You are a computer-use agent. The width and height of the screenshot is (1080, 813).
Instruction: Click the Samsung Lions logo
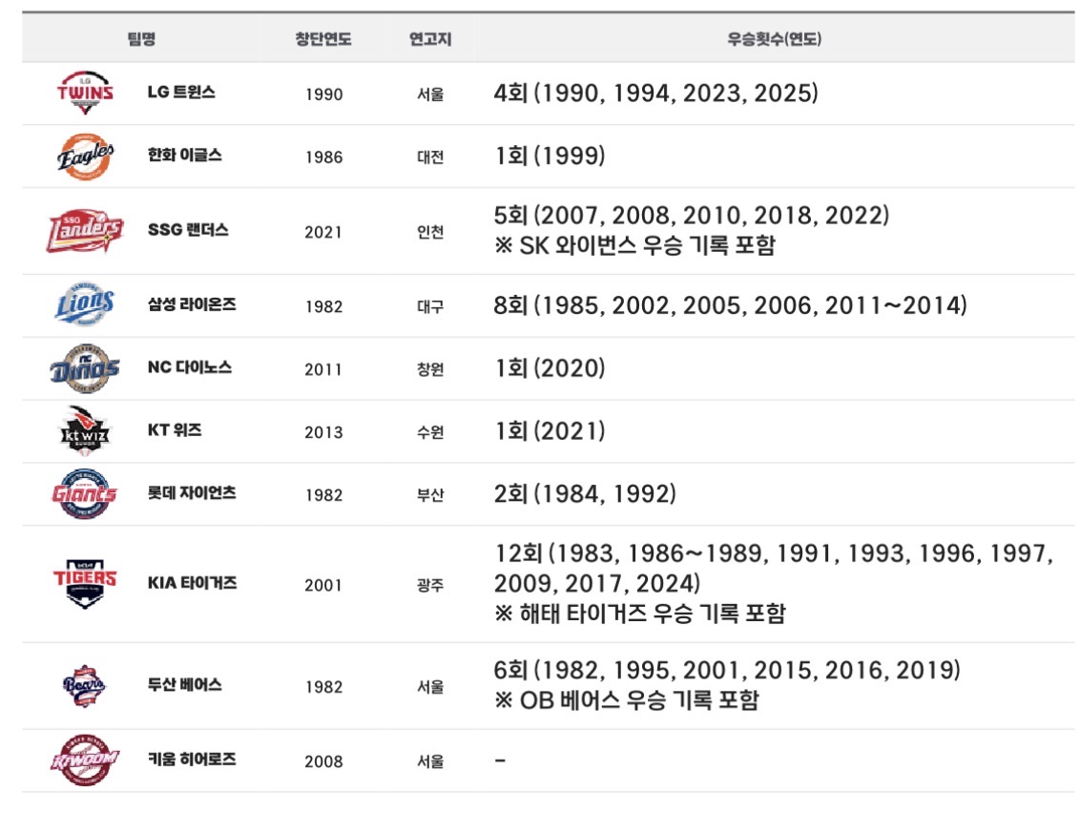(x=85, y=304)
